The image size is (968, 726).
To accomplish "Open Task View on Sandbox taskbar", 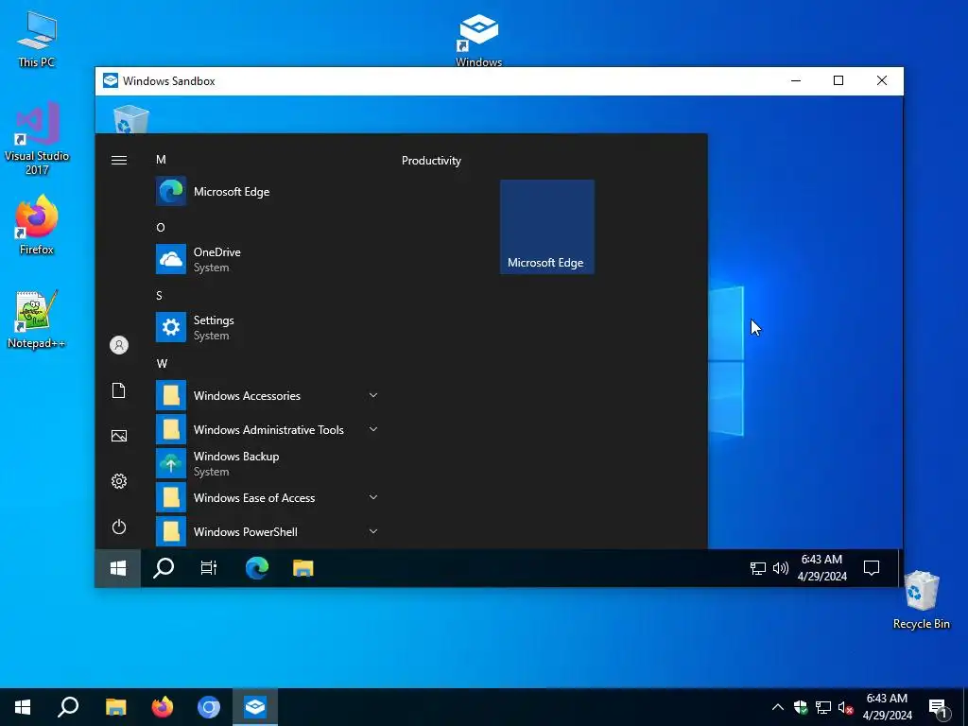I will (209, 568).
